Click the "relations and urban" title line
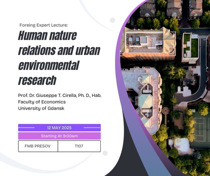The width and height of the screenshot is (210, 176). (x=59, y=50)
